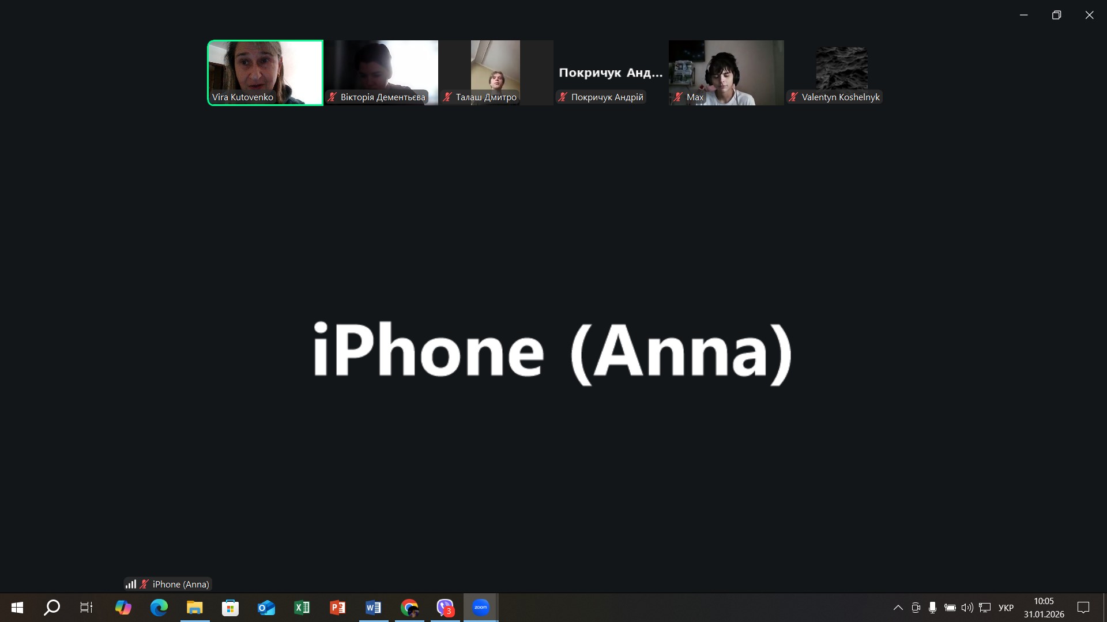Open PowerPoint from taskbar
This screenshot has height=622, width=1107.
click(x=337, y=607)
